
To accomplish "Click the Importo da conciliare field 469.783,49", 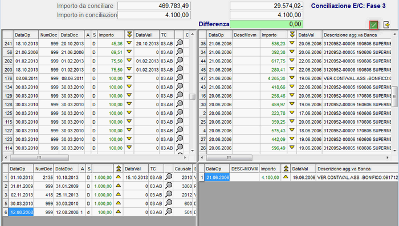I will (154, 6).
